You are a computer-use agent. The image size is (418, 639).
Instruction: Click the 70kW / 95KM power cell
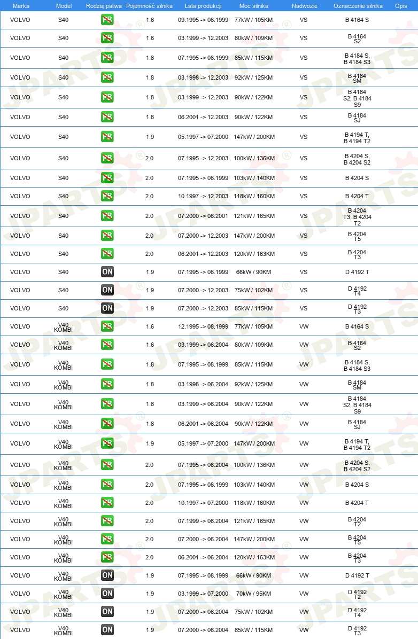click(254, 594)
